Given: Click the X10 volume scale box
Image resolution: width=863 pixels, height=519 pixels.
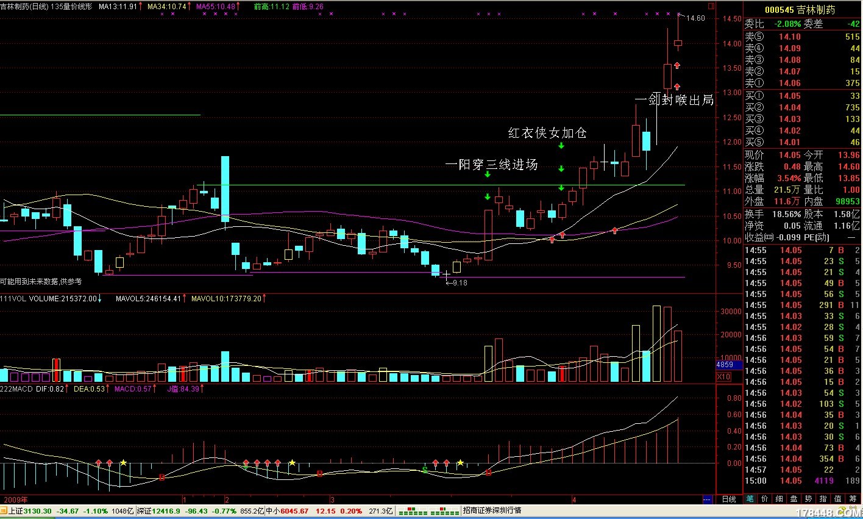Looking at the screenshot, I should (x=723, y=376).
